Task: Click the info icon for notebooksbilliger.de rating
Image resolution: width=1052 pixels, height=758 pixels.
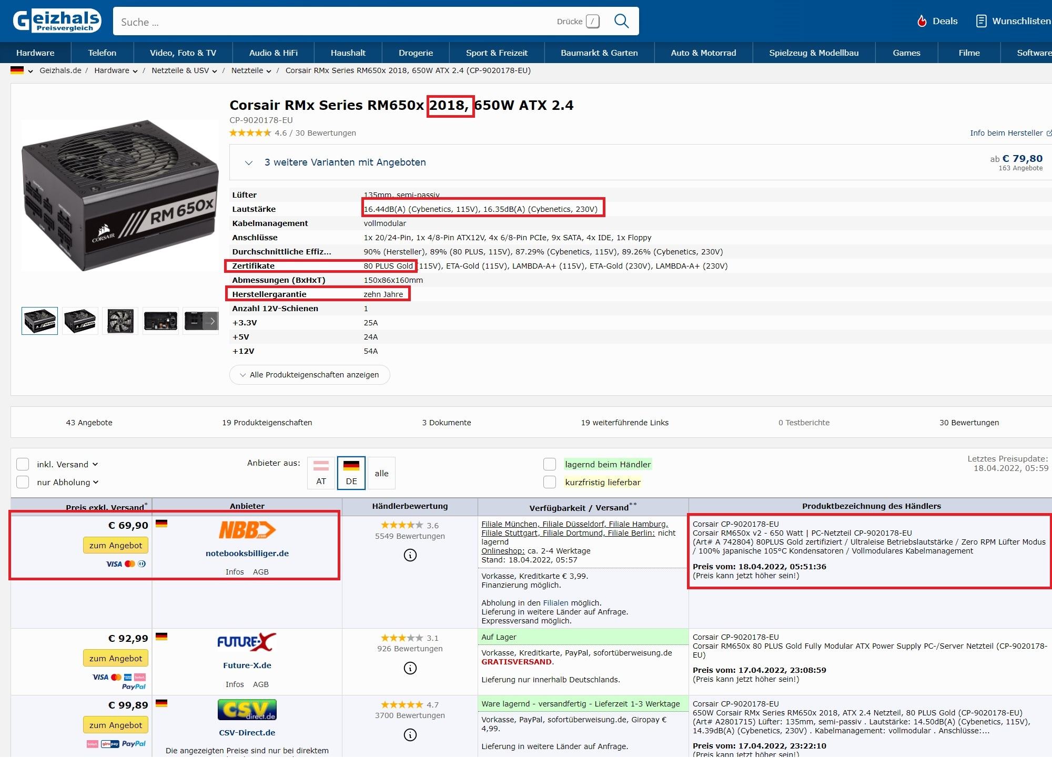Action: (410, 555)
